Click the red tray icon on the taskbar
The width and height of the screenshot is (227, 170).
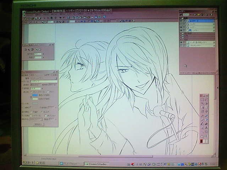132,164
